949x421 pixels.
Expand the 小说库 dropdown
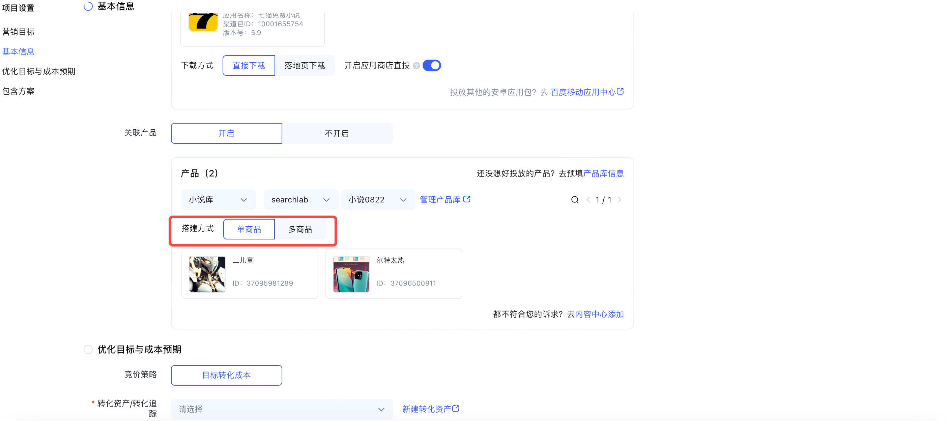218,199
